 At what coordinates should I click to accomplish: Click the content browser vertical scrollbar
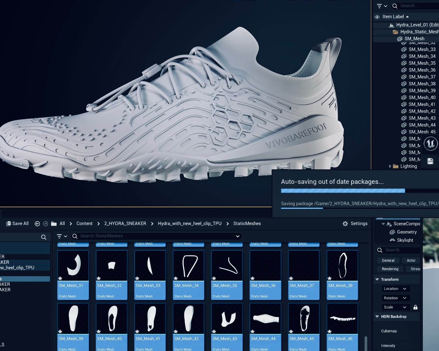tap(366, 343)
